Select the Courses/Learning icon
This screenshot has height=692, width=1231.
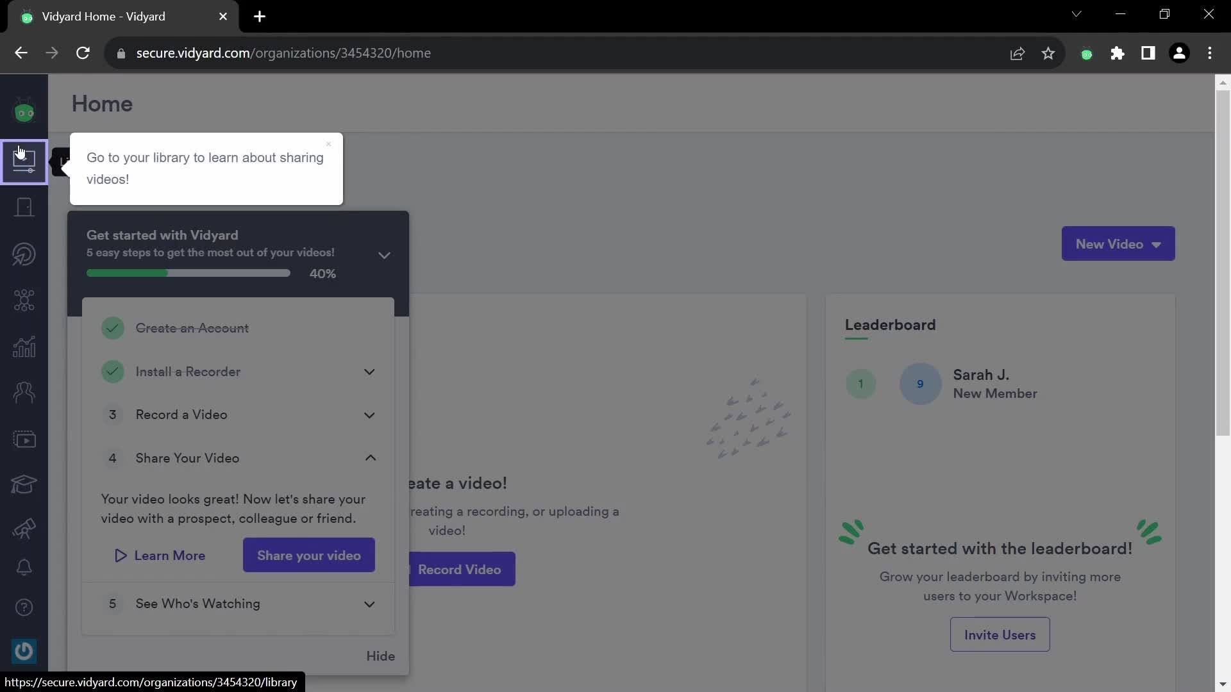(x=23, y=483)
